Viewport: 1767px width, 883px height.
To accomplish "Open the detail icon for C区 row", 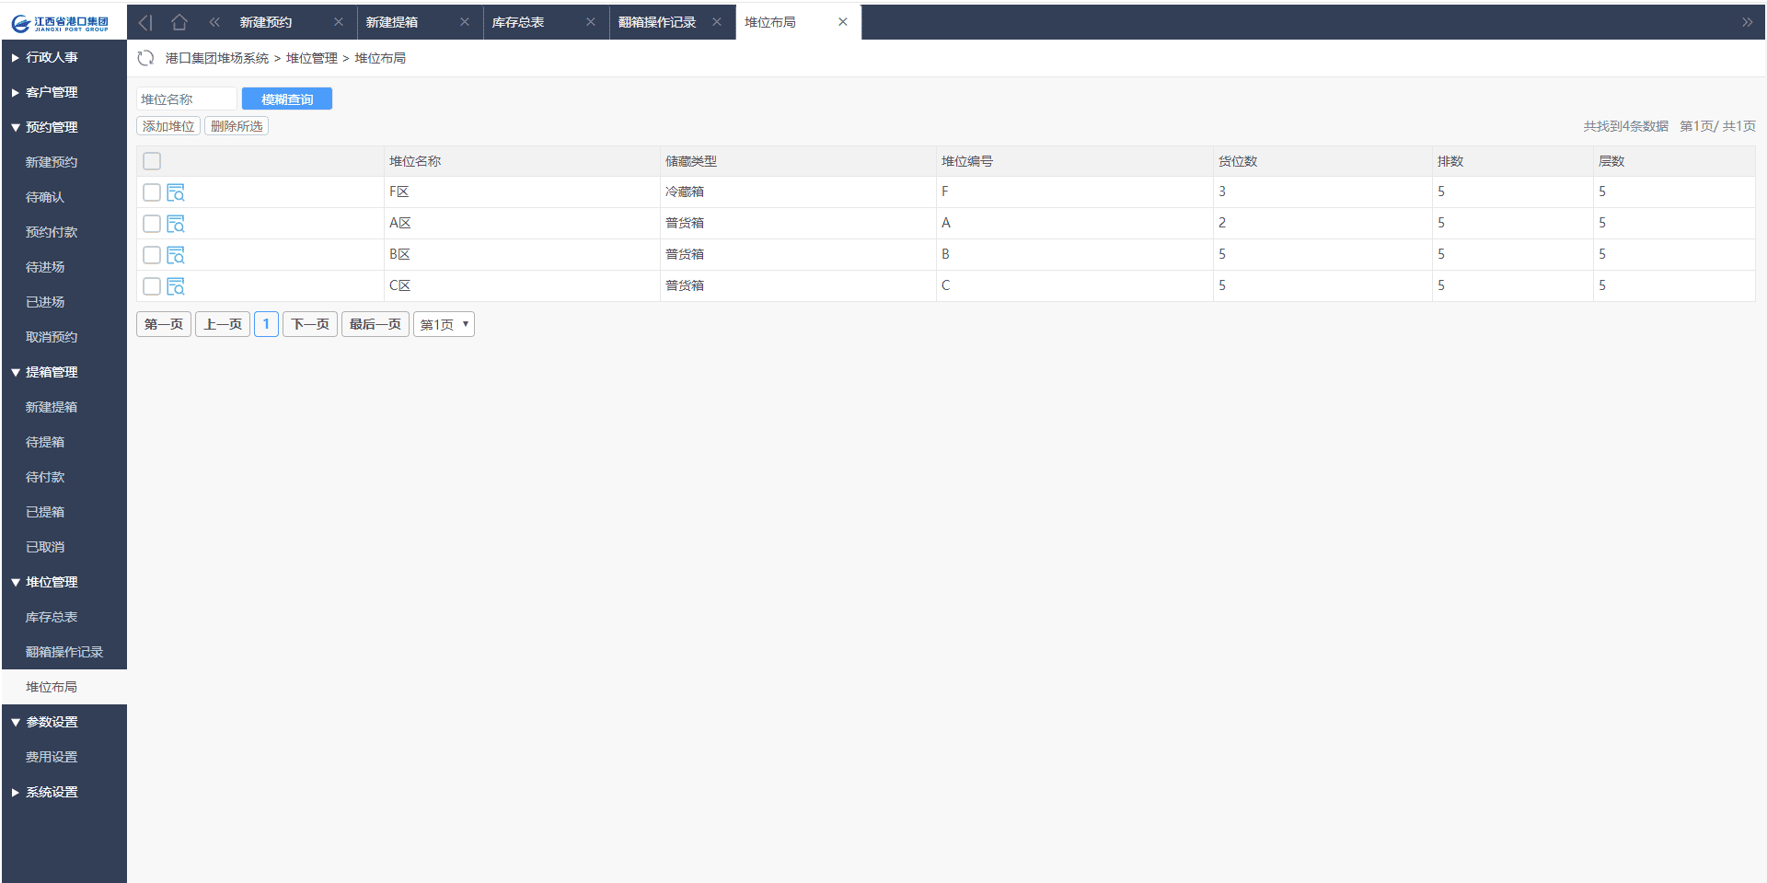I will tap(176, 286).
